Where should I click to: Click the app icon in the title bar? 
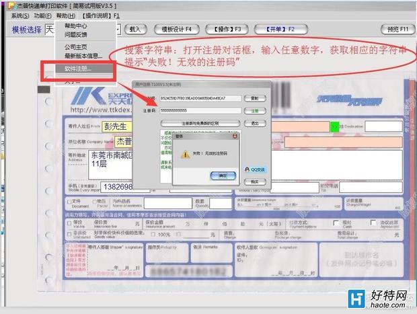(11, 5)
